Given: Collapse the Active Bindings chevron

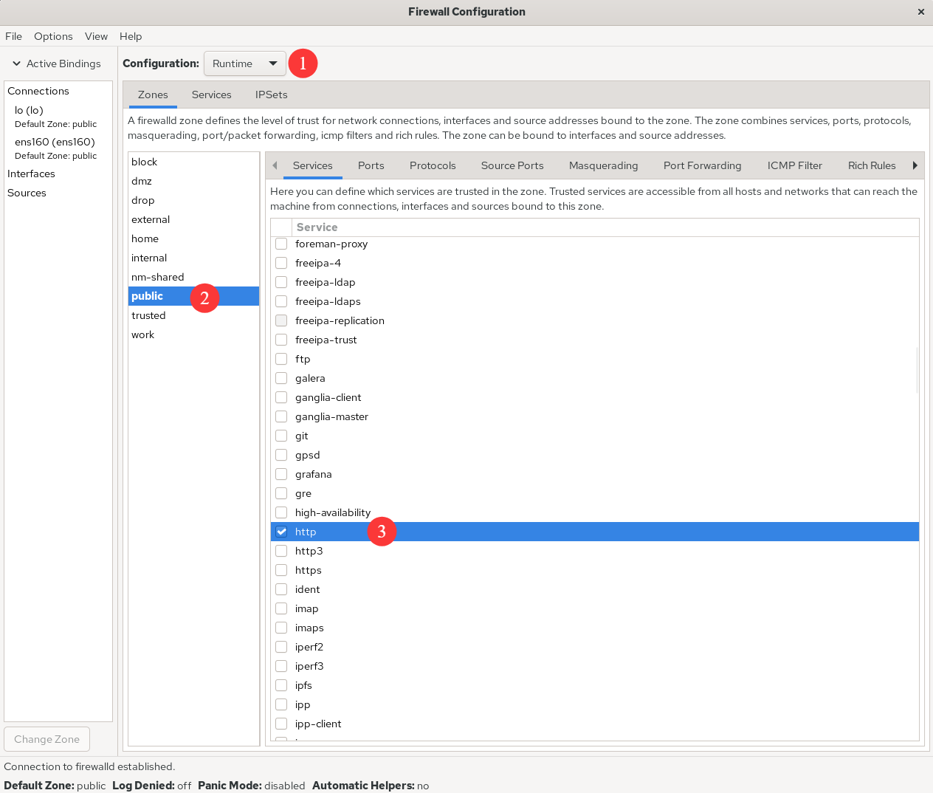Looking at the screenshot, I should (x=16, y=63).
